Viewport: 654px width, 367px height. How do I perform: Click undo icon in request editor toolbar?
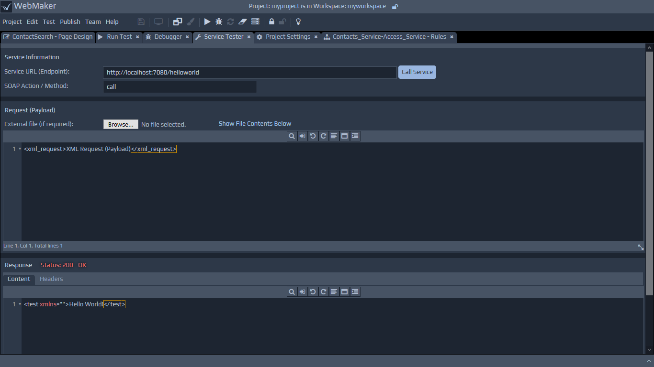tap(313, 136)
